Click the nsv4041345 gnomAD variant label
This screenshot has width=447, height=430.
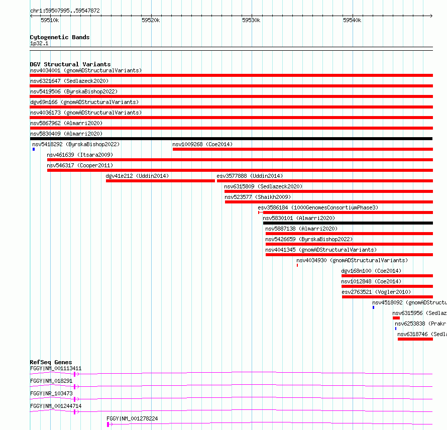coord(321,250)
